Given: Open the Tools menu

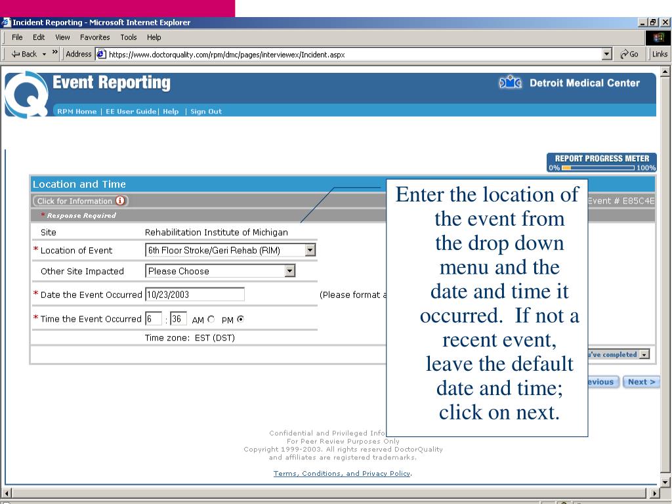Looking at the screenshot, I should click(x=128, y=37).
